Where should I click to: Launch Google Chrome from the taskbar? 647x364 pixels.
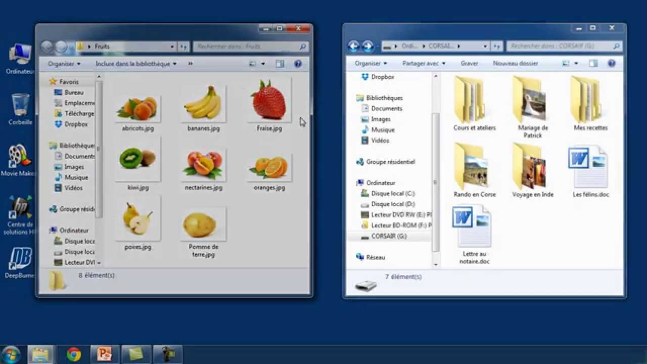click(74, 354)
